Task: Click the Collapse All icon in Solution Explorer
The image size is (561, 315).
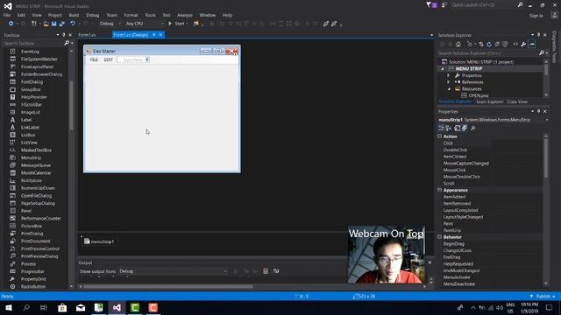Action: [x=497, y=45]
